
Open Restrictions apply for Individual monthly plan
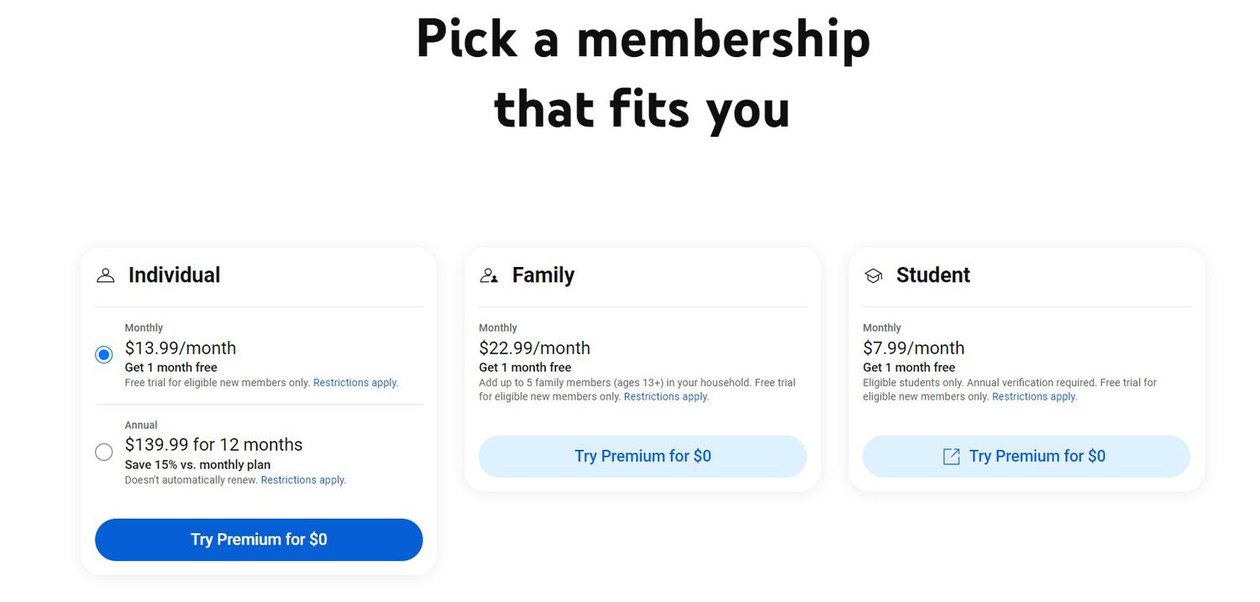[x=355, y=382]
